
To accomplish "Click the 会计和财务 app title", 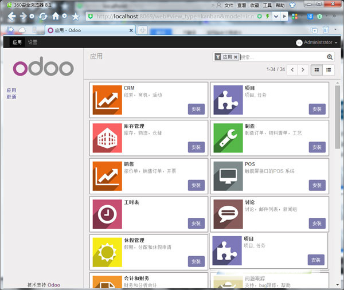I will point(136,278).
